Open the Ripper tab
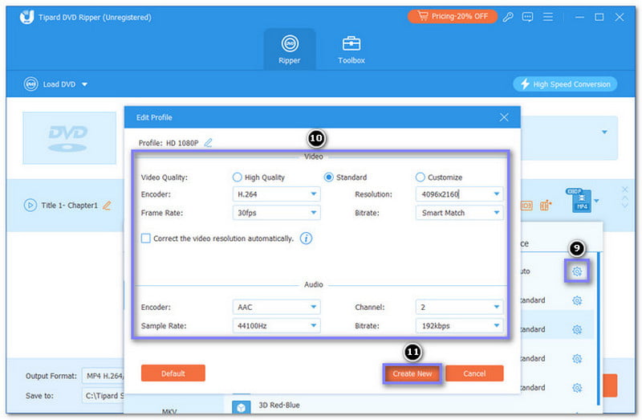 pos(290,49)
